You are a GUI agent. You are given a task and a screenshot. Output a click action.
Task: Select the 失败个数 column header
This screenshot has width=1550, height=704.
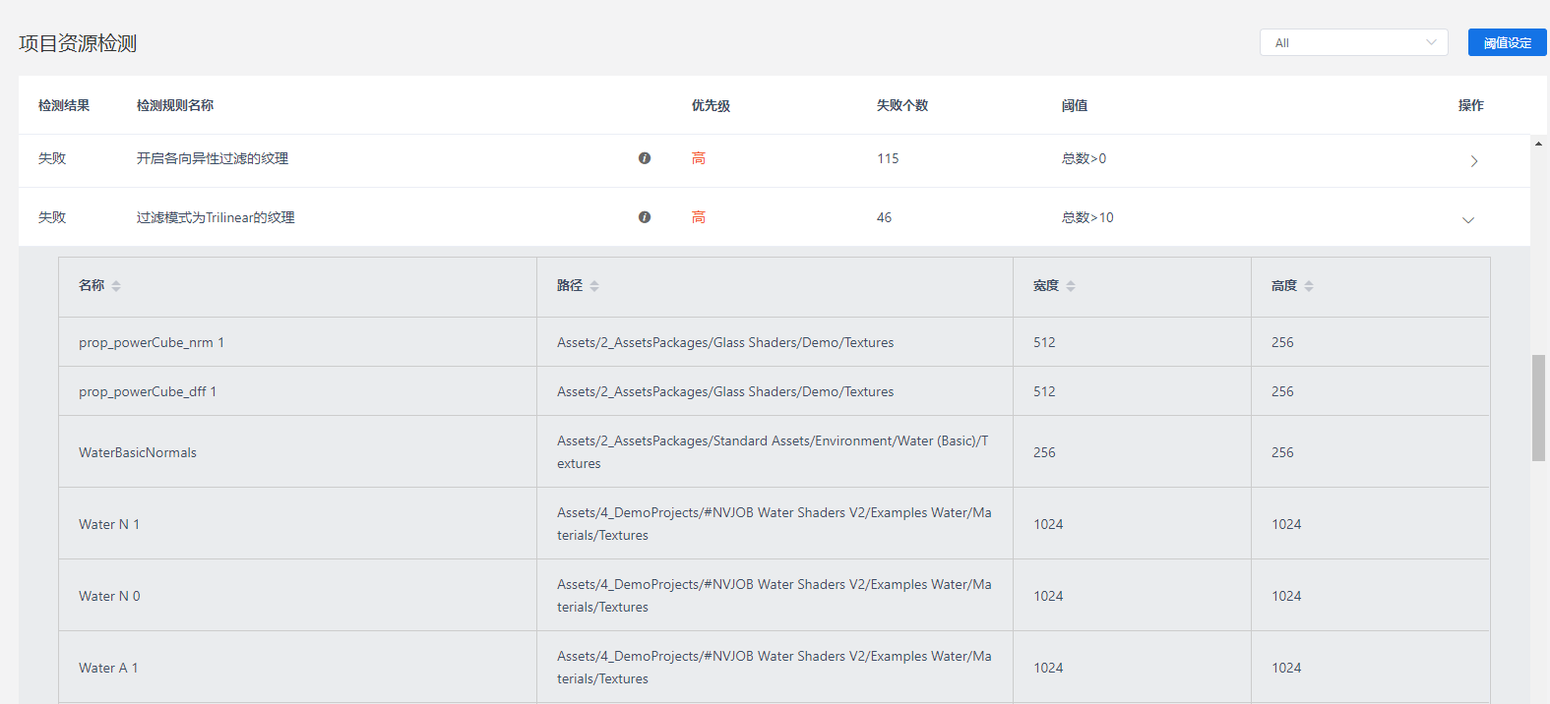click(902, 105)
